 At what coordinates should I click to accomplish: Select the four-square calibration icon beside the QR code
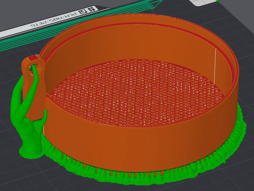[91, 9]
